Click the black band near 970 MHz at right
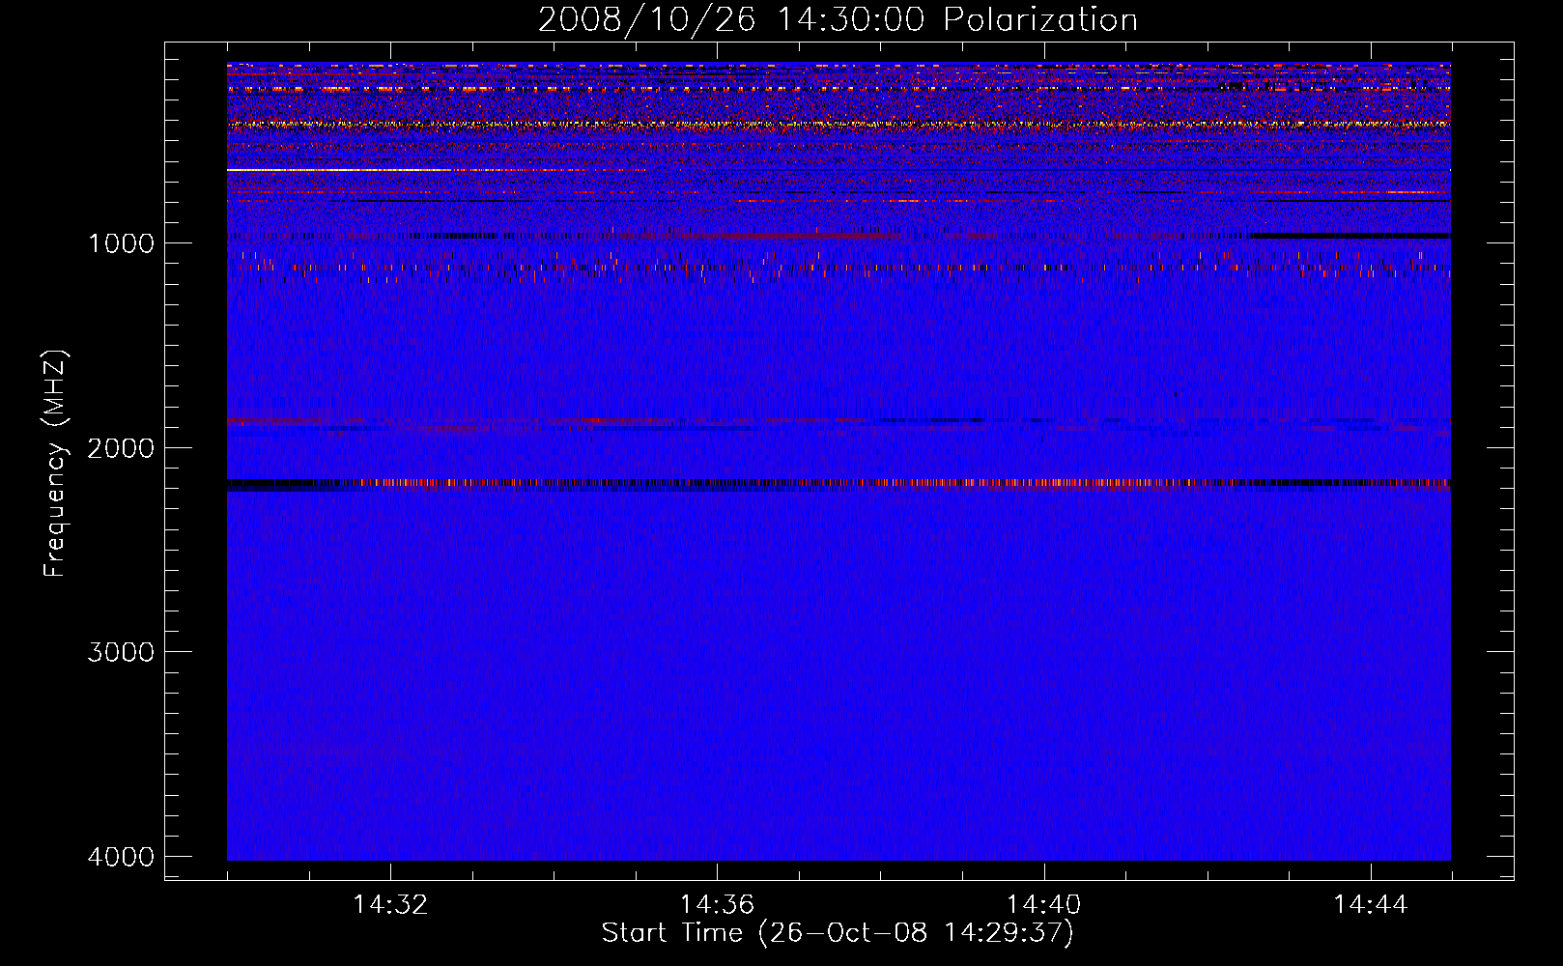Image resolution: width=1563 pixels, height=966 pixels. click(1350, 236)
